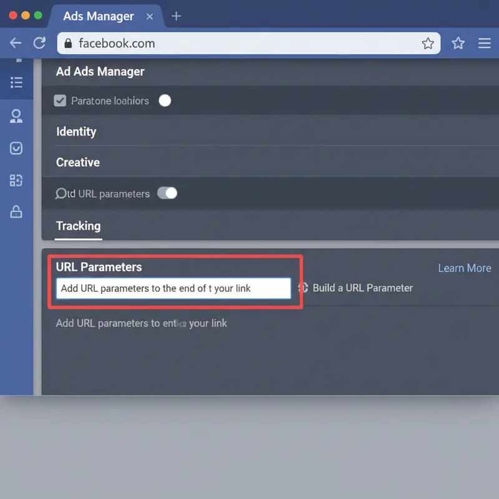The width and height of the screenshot is (499, 499).
Task: Reload the page using the refresh icon
Action: (39, 44)
